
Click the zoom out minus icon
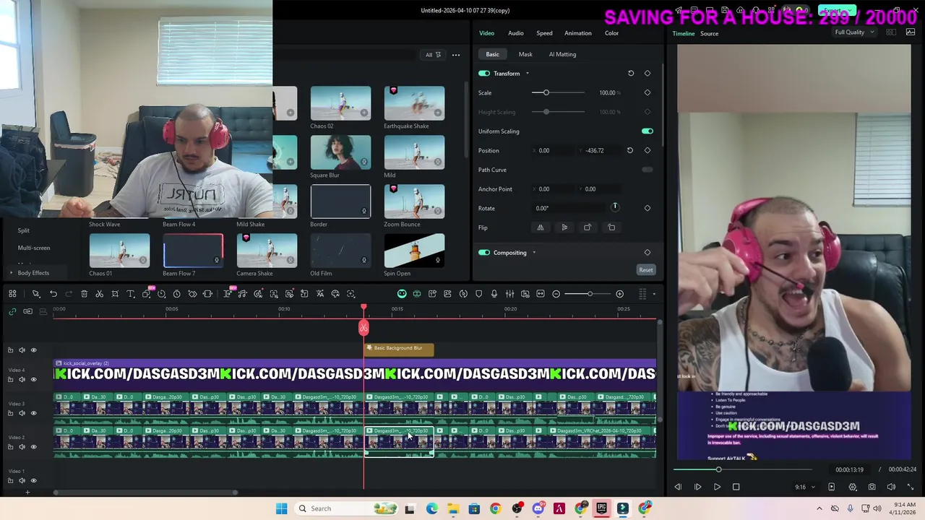tap(556, 294)
